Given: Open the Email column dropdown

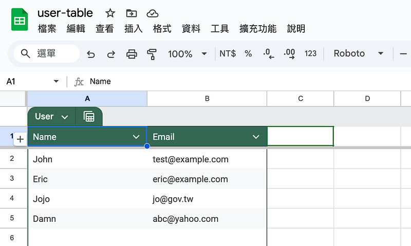Looking at the screenshot, I should [256, 137].
